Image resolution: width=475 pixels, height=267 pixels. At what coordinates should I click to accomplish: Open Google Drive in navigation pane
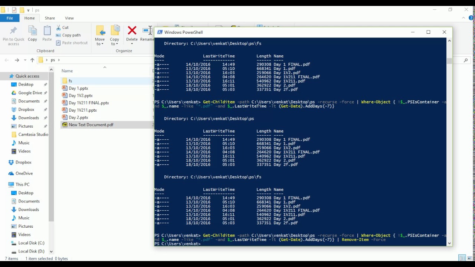click(30, 93)
